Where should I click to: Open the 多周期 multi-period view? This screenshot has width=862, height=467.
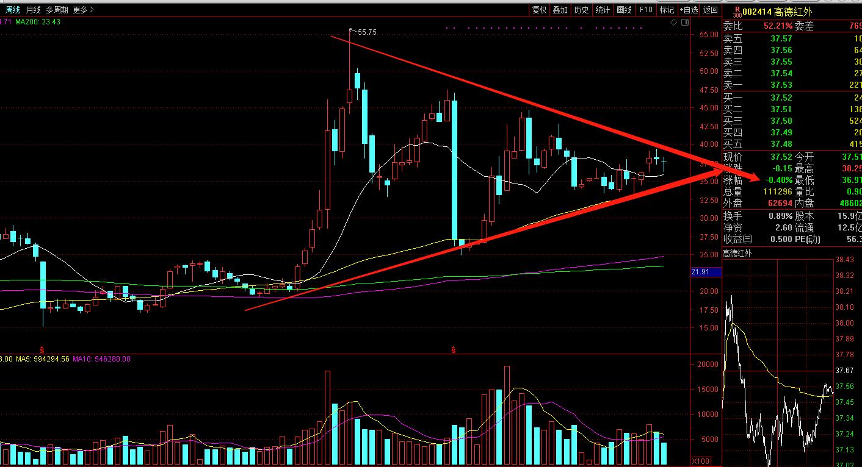pos(57,10)
